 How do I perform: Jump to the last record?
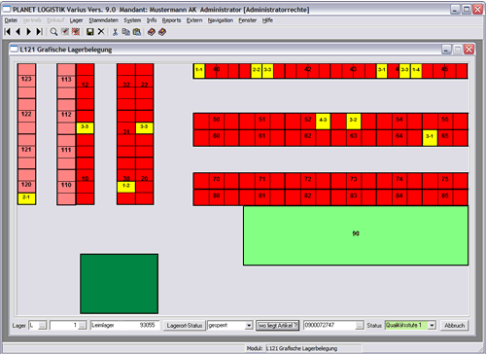[x=39, y=31]
